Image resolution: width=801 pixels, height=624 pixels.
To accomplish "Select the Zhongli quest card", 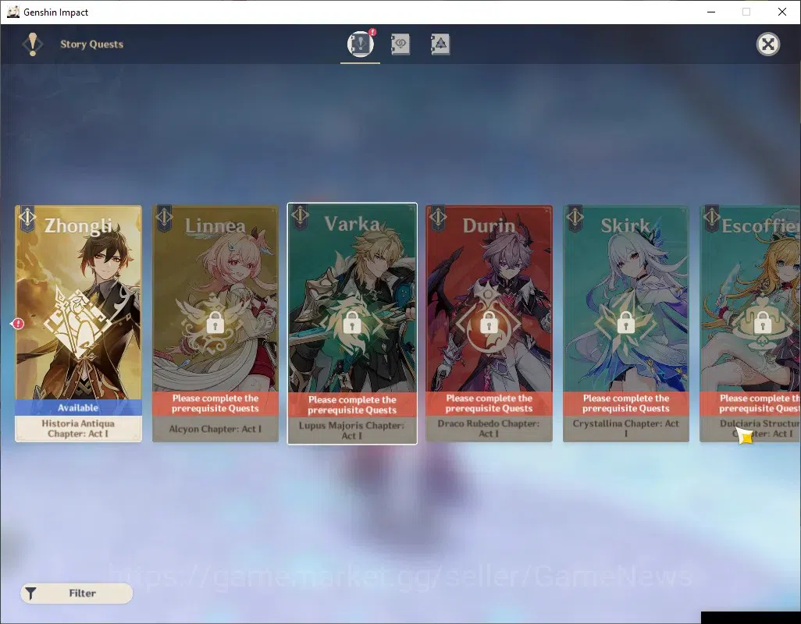I will 78,324.
